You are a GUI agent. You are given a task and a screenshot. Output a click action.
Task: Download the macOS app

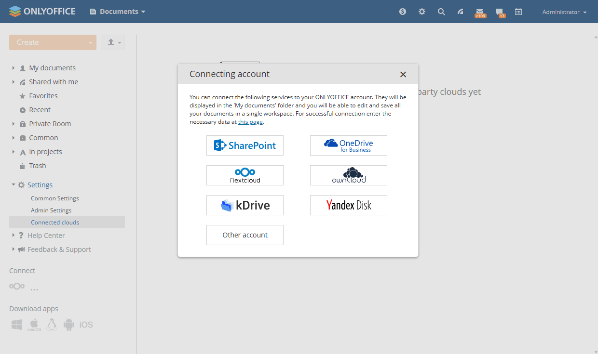(34, 325)
